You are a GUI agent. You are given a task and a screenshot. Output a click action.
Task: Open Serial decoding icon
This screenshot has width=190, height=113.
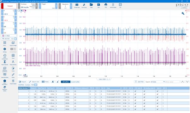point(5,76)
